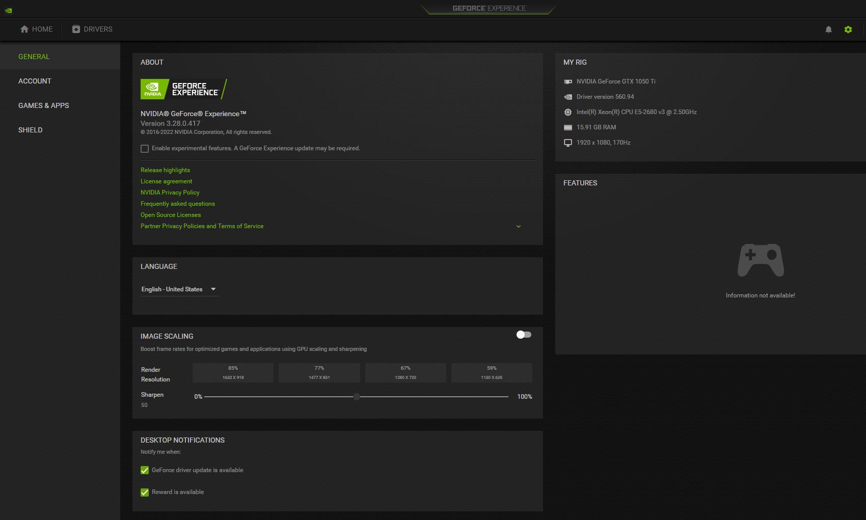Uncheck Reward is available notification

pos(145,492)
